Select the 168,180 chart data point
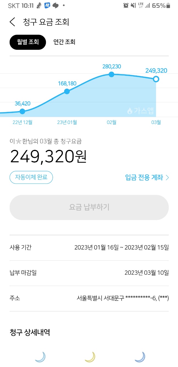178x367 pixels. point(67,91)
